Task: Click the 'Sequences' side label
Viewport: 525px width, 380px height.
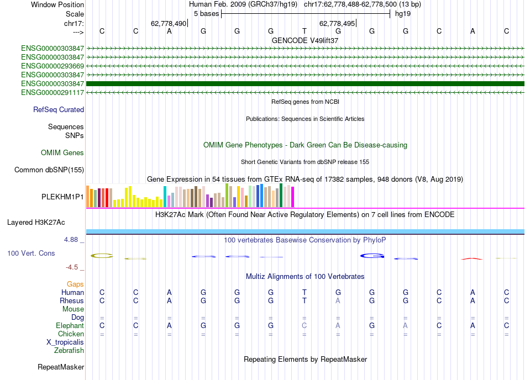Action: [66, 127]
